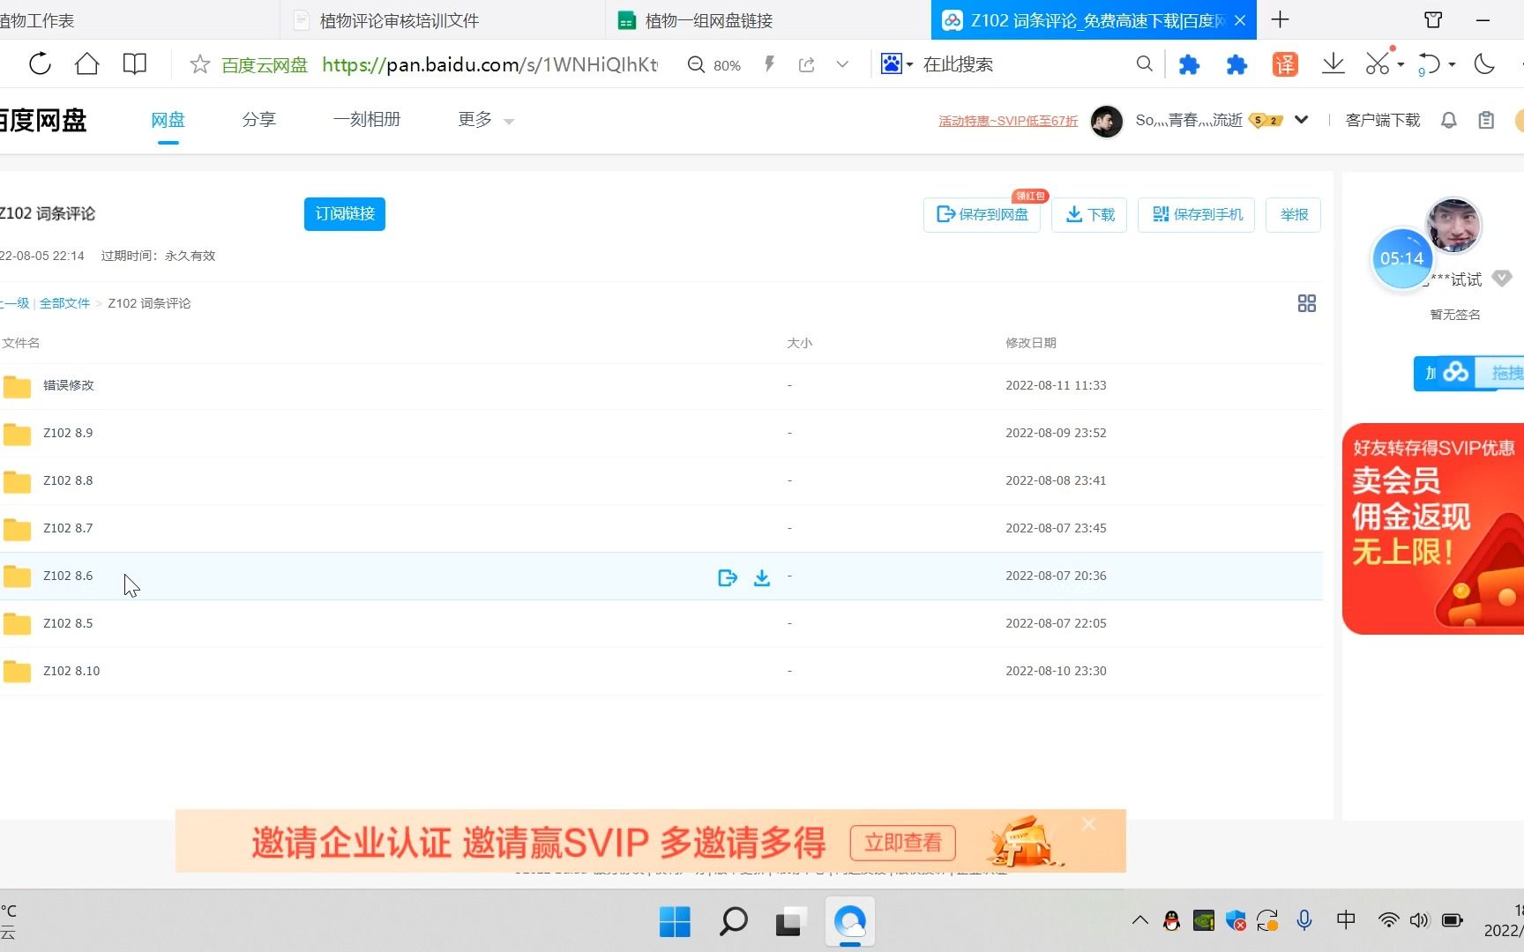Viewport: 1524px width, 952px height.
Task: Click the favorites star in address bar
Action: click(x=198, y=63)
